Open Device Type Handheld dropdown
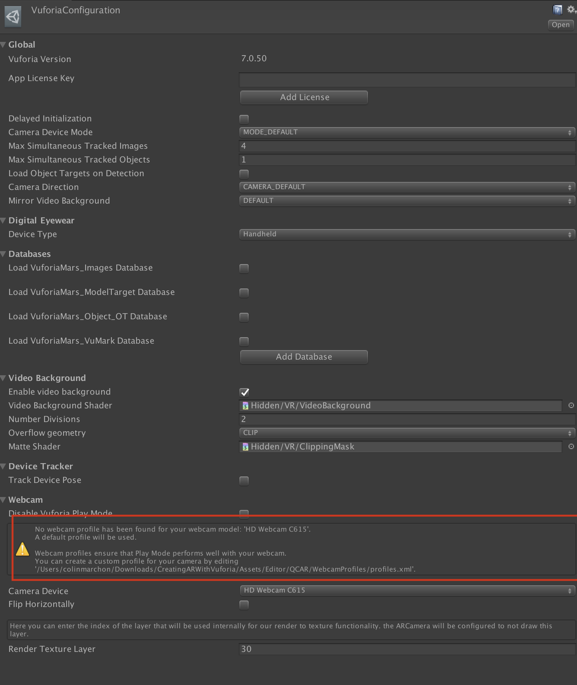This screenshot has width=577, height=685. [x=407, y=234]
